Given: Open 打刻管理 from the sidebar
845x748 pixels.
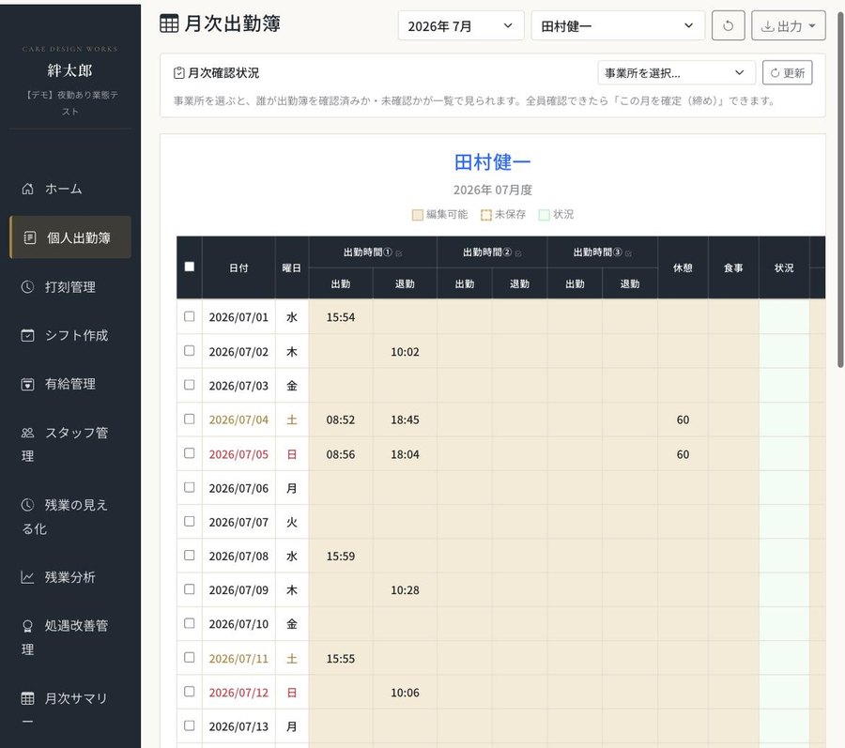Looking at the screenshot, I should pyautogui.click(x=70, y=287).
